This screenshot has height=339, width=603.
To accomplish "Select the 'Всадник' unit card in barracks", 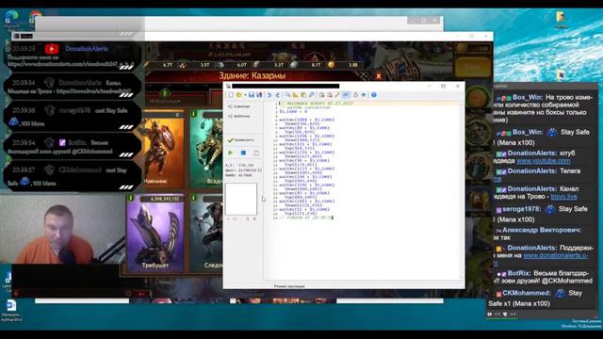I will coord(206,149).
